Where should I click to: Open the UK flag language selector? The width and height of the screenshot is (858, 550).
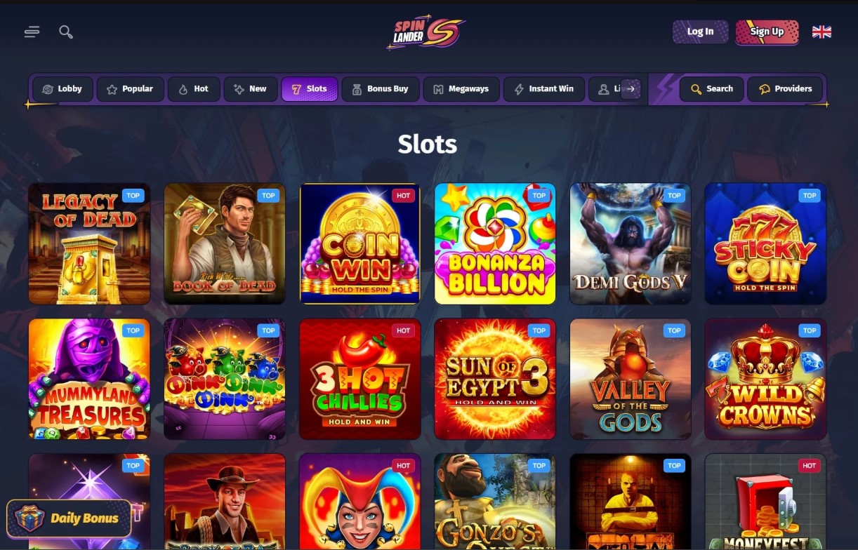tap(821, 32)
